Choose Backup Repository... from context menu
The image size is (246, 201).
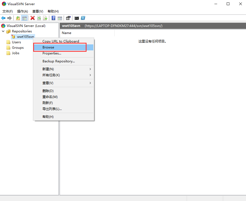click(x=59, y=61)
